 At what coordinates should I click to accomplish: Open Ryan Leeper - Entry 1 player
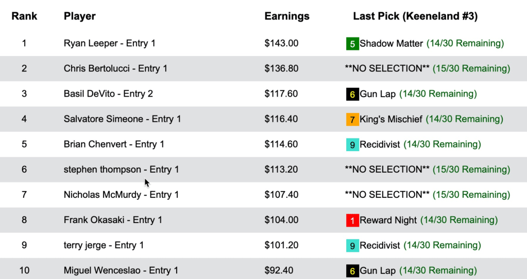pos(109,43)
